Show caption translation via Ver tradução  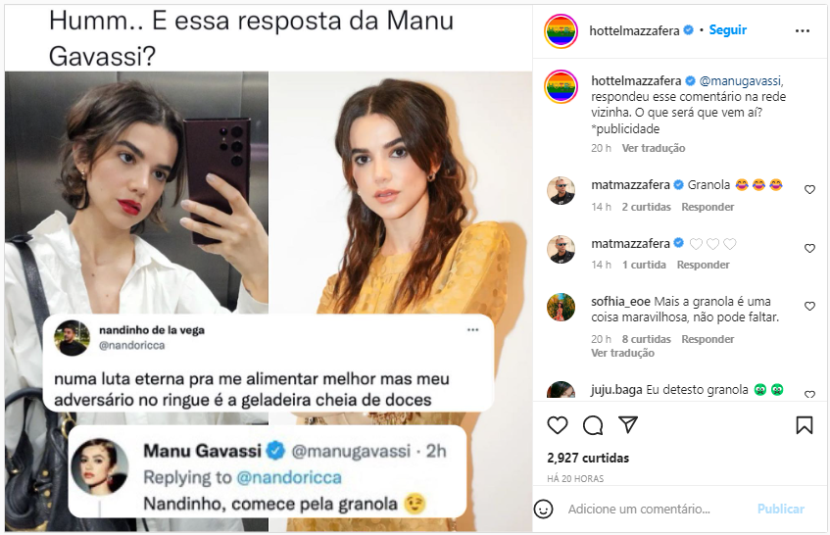click(654, 148)
